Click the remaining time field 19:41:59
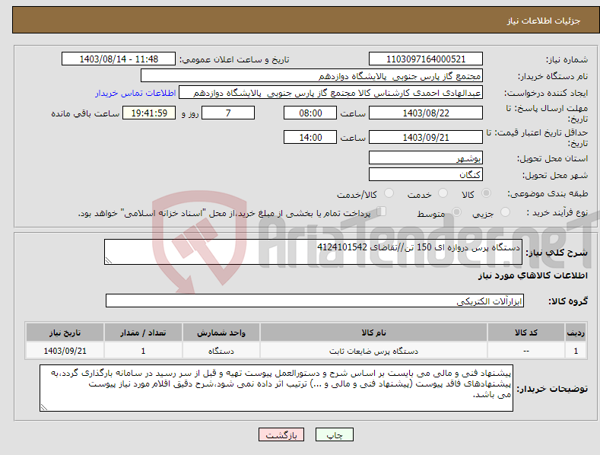The width and height of the screenshot is (600, 455). [149, 113]
